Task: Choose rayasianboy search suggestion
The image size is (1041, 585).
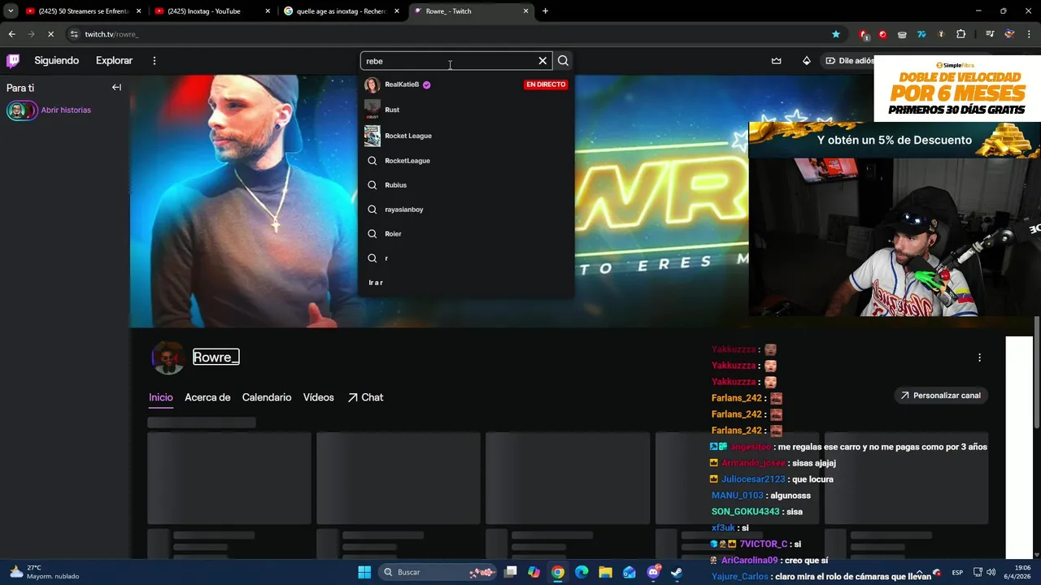Action: coord(466,210)
